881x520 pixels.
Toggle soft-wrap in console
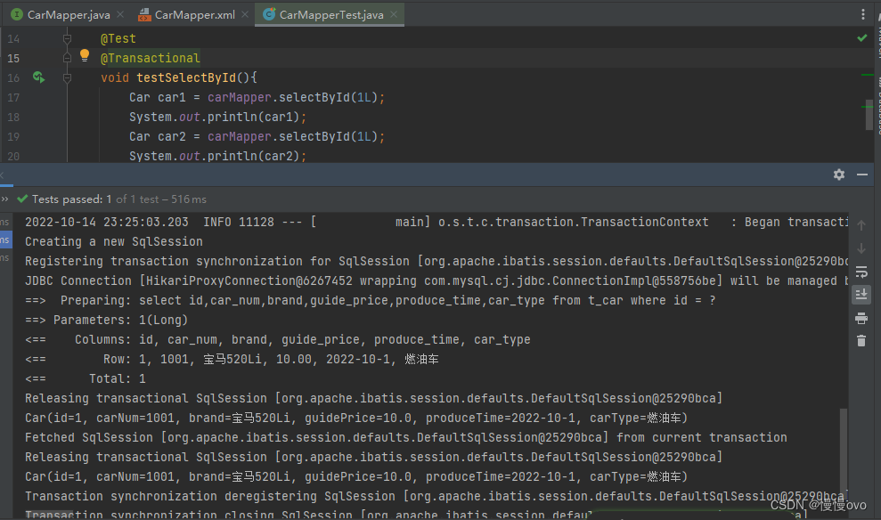[x=861, y=272]
